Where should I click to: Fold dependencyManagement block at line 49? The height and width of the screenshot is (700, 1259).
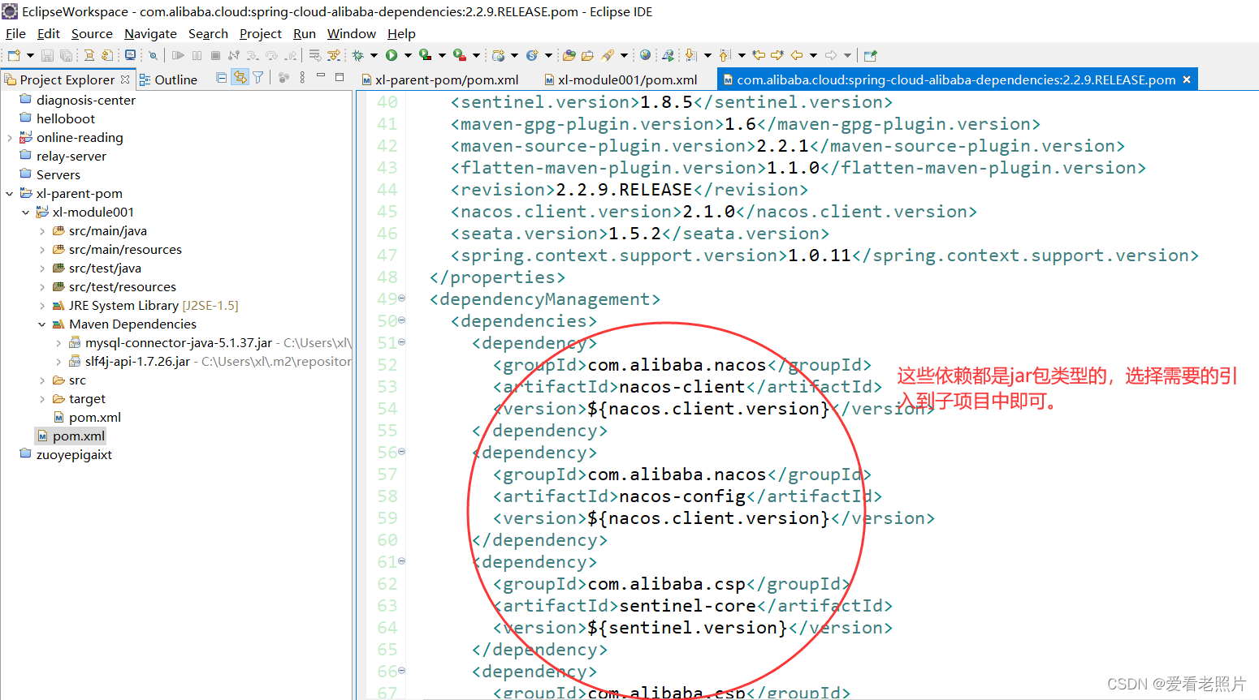[x=401, y=298]
